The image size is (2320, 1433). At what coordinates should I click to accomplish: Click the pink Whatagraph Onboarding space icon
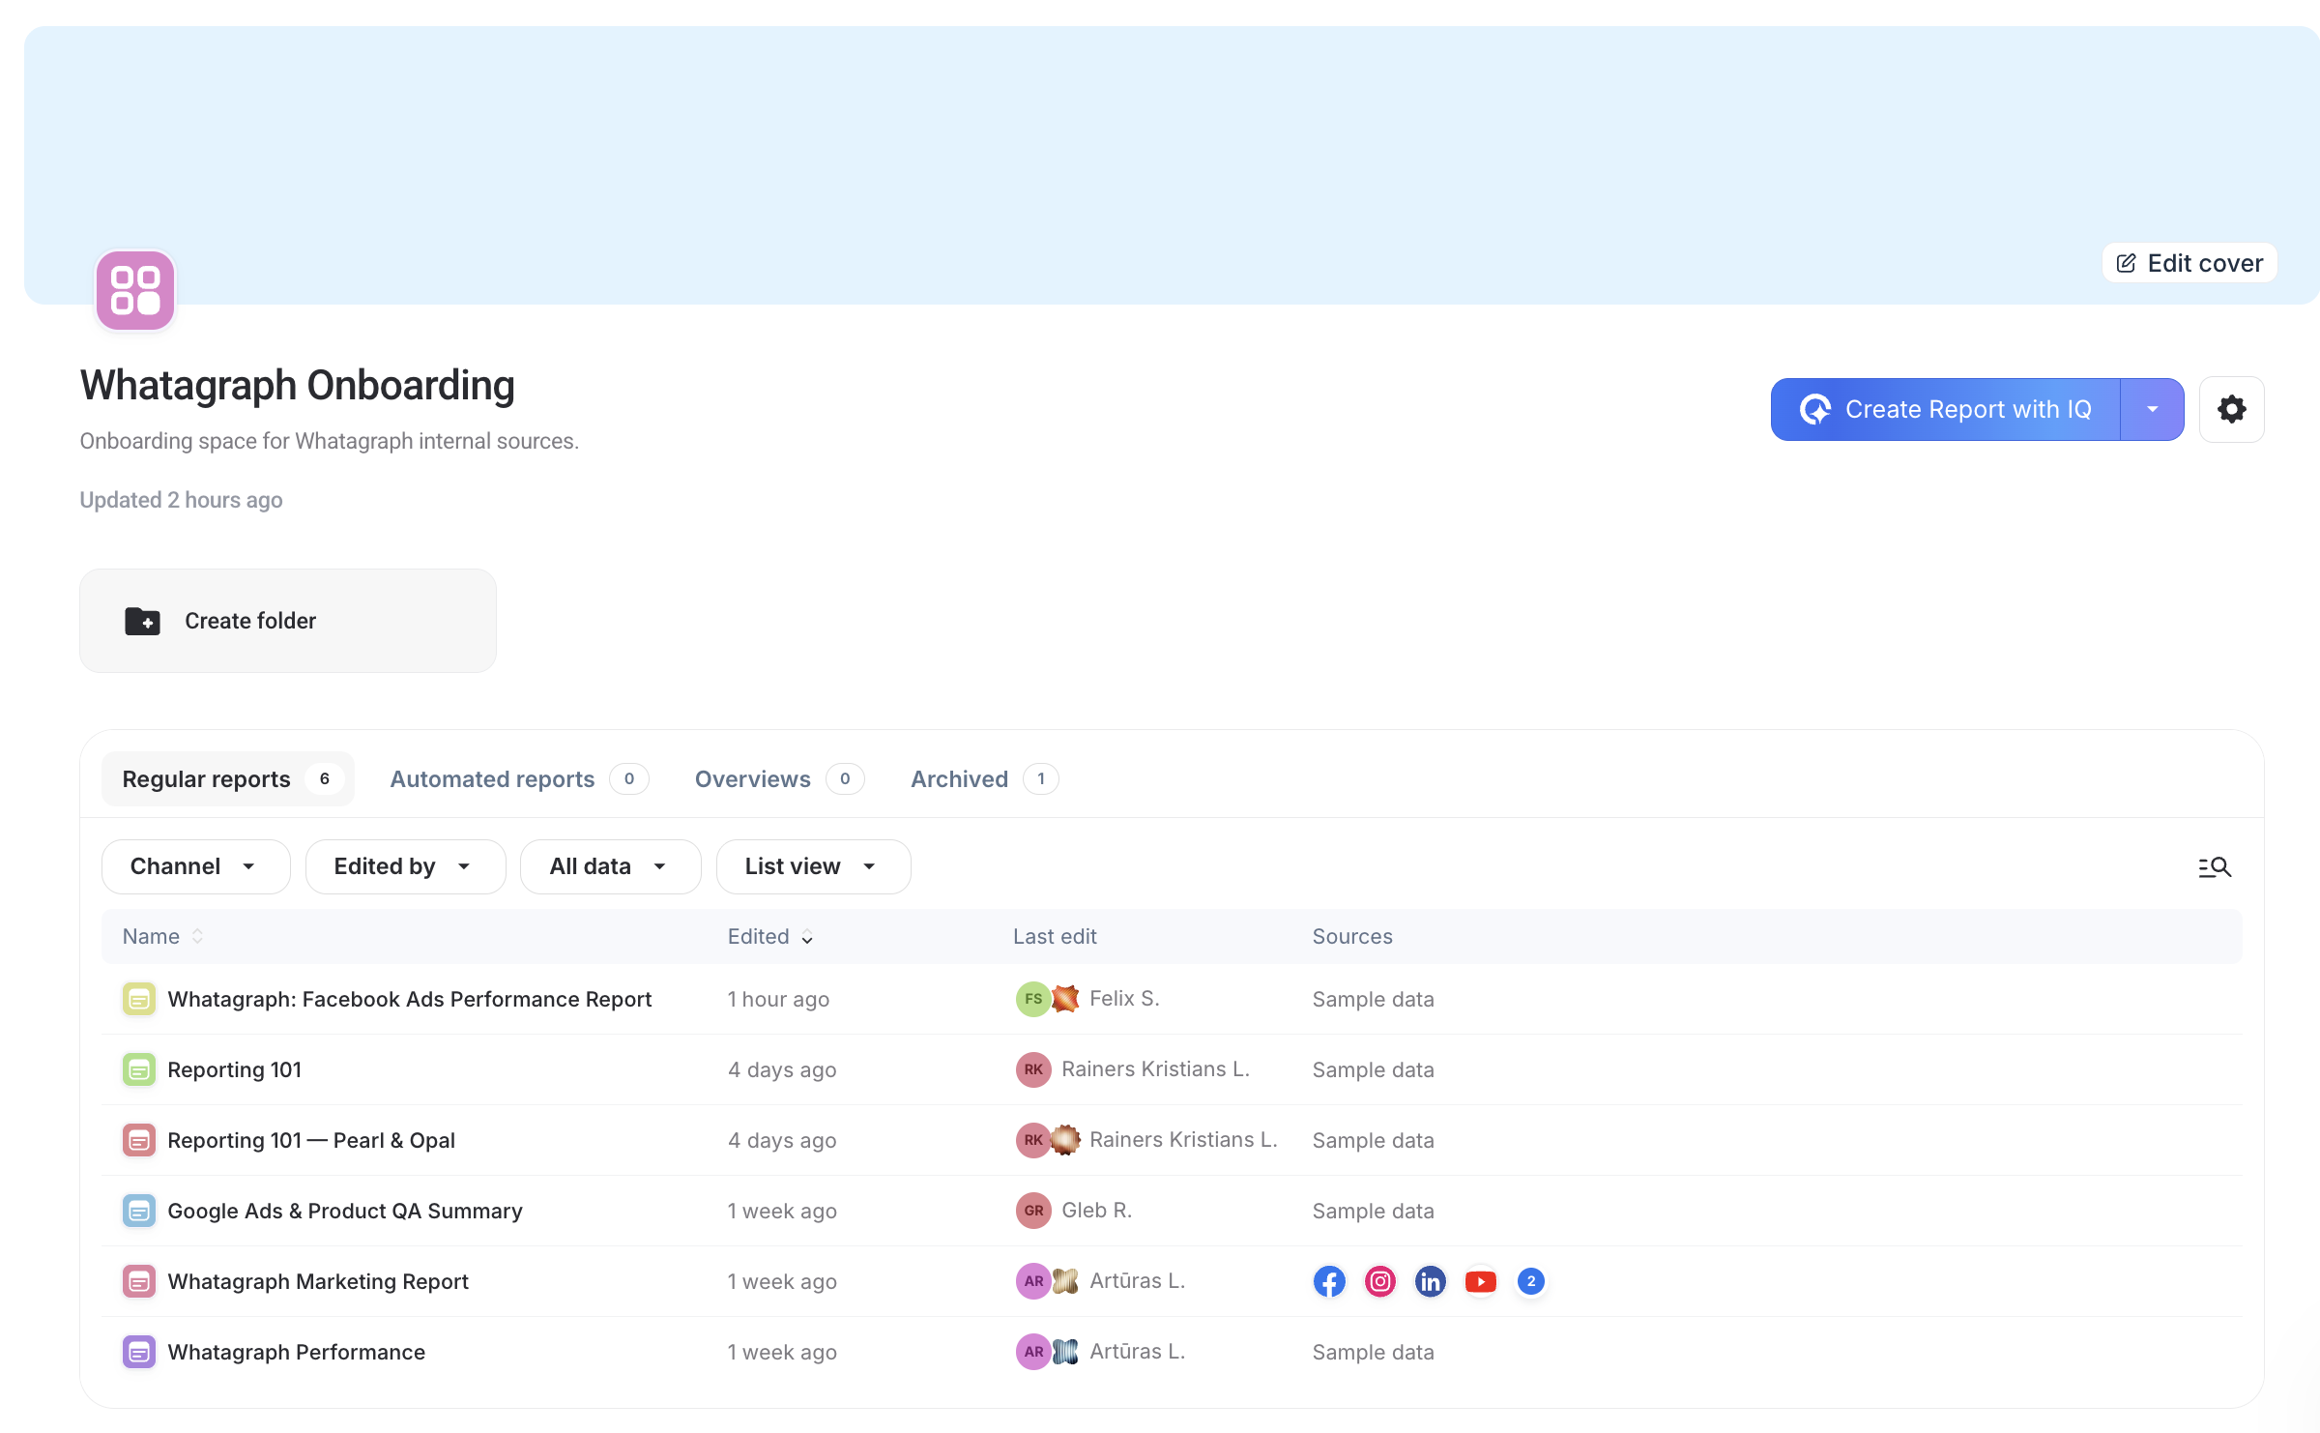tap(135, 290)
